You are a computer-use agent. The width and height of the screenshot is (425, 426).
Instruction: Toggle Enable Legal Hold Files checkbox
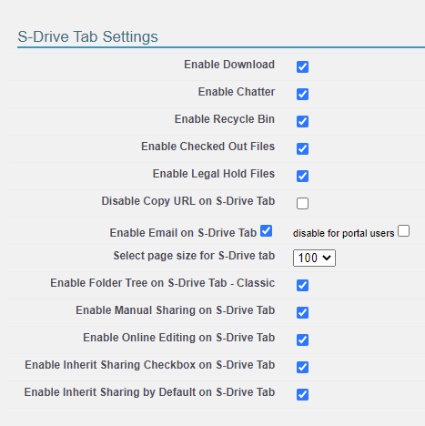coord(302,176)
